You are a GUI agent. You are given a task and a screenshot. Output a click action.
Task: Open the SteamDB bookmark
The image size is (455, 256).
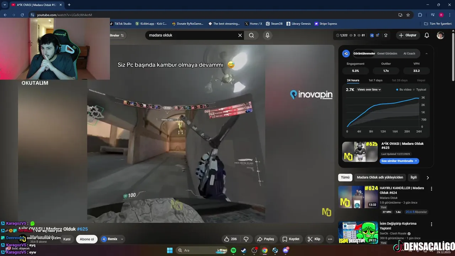pyautogui.click(x=274, y=24)
